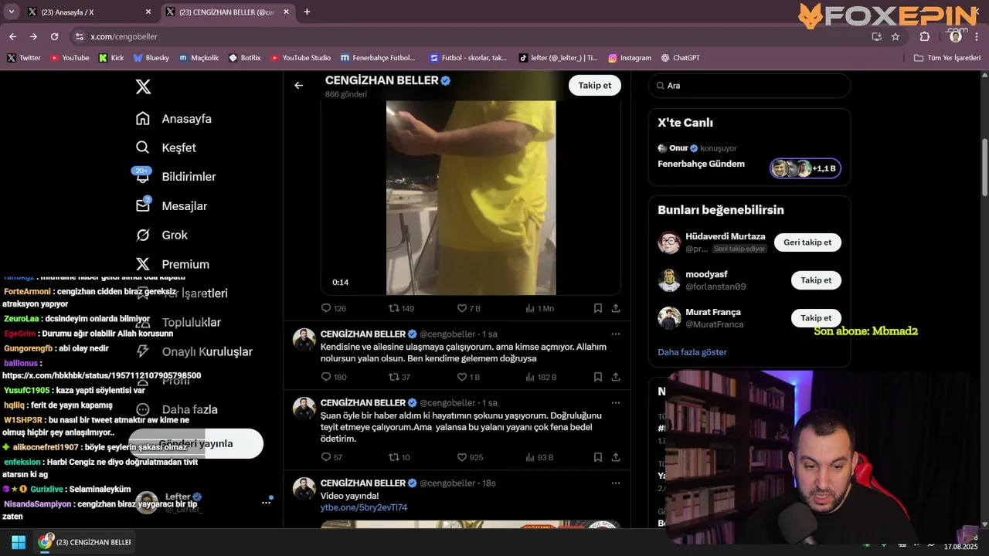View 182 B views analytics
This screenshot has height=556, width=989.
point(541,377)
